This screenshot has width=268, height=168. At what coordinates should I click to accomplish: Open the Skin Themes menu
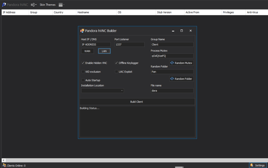click(x=47, y=5)
